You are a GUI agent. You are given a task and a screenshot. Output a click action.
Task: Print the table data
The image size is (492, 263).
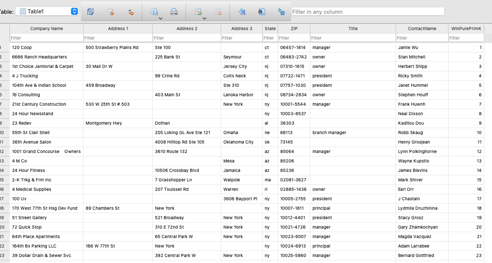click(174, 12)
